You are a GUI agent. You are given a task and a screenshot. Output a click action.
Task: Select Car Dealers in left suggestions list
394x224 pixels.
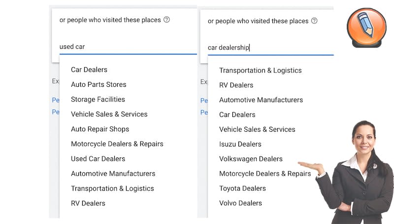pos(89,70)
